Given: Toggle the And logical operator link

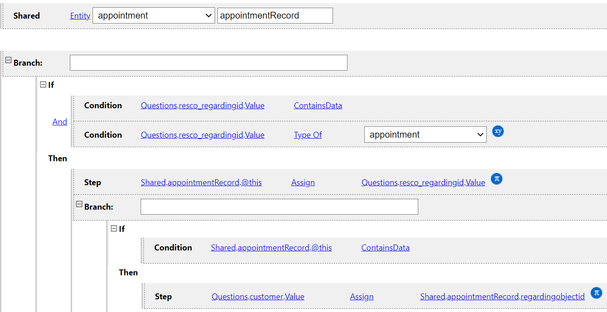Looking at the screenshot, I should pos(59,122).
